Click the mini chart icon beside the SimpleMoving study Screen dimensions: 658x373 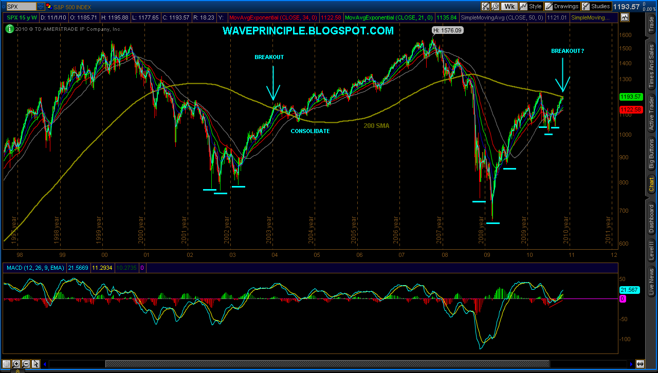pyautogui.click(x=624, y=17)
